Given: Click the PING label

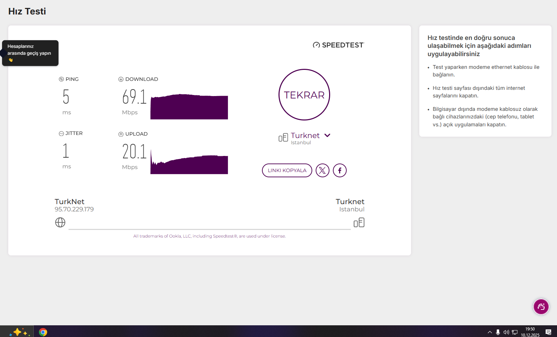Looking at the screenshot, I should pos(72,79).
